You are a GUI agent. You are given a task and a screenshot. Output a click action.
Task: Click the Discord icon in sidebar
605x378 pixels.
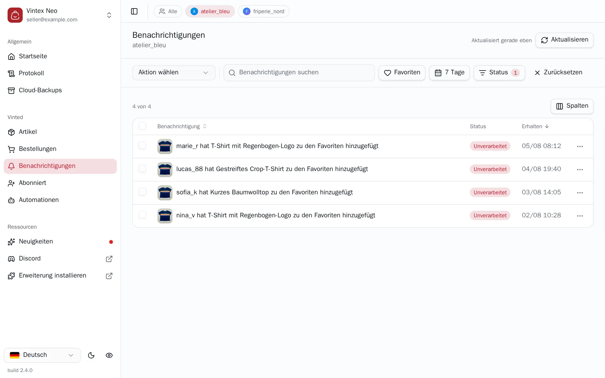pyautogui.click(x=11, y=259)
